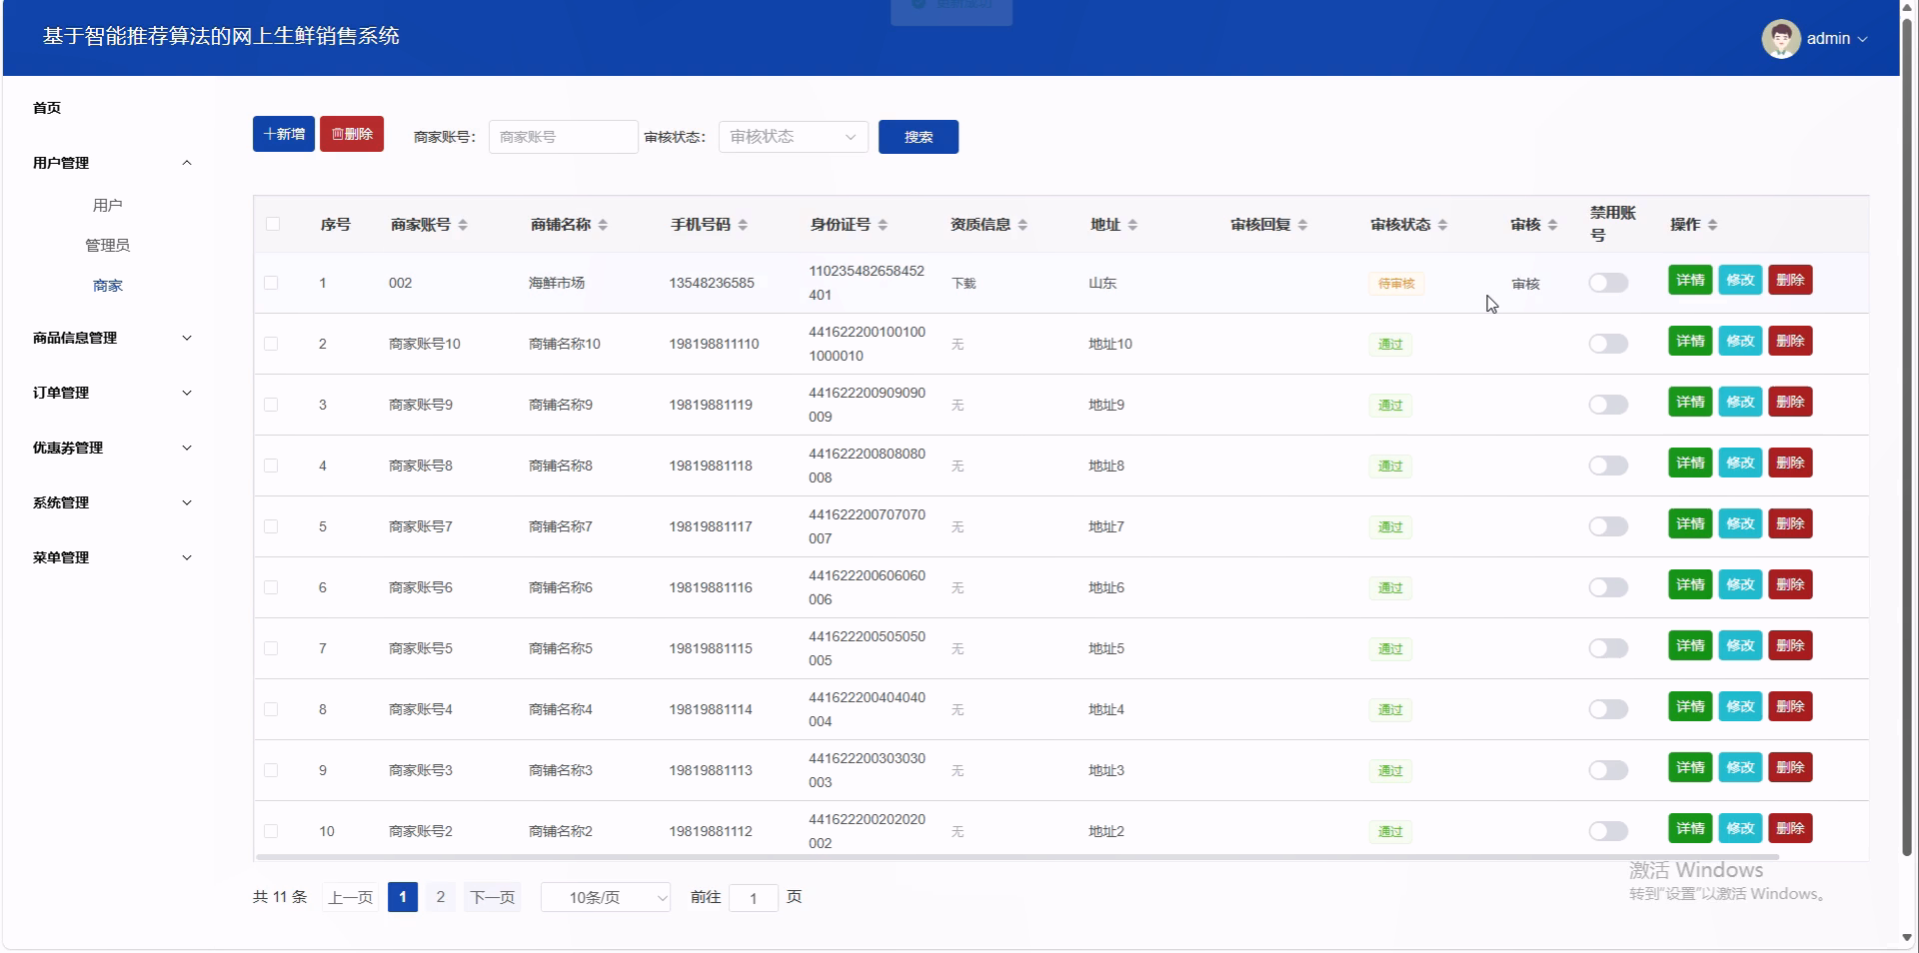Toggle the select-all header checkbox
Viewport: 1919px width, 953px height.
click(273, 224)
